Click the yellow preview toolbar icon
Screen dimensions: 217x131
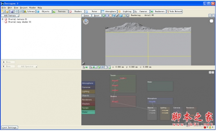point(124,16)
